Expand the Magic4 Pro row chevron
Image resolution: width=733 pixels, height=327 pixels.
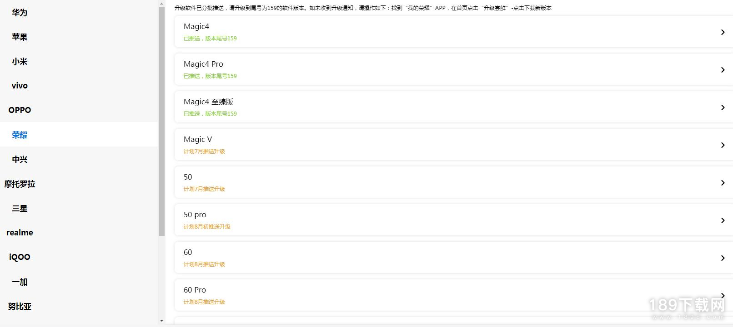tap(723, 70)
